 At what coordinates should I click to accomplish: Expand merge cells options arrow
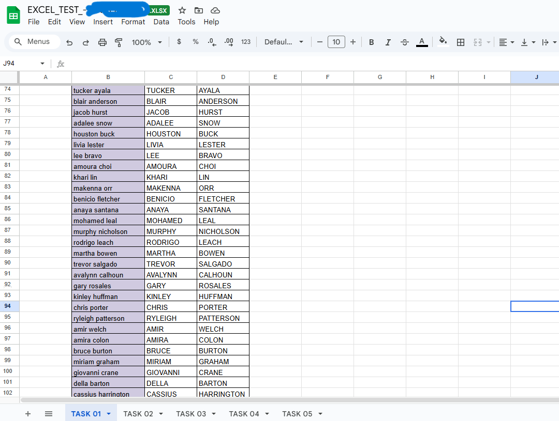point(489,42)
